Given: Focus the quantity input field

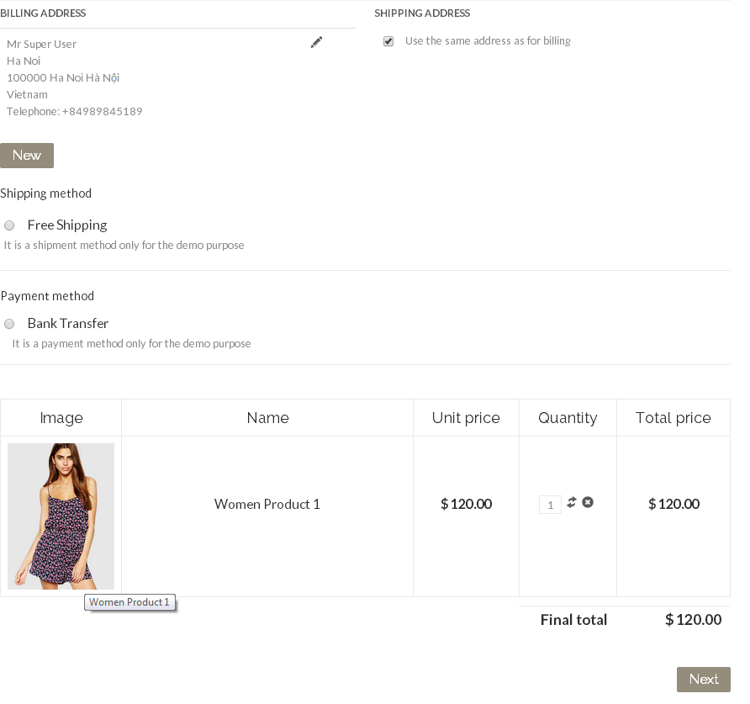Looking at the screenshot, I should click(x=550, y=505).
